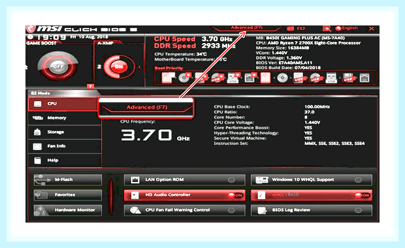Open the Favorites button
This screenshot has height=248, width=405.
click(x=68, y=195)
